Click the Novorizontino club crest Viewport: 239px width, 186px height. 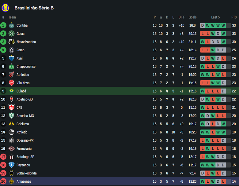[x=11, y=42]
